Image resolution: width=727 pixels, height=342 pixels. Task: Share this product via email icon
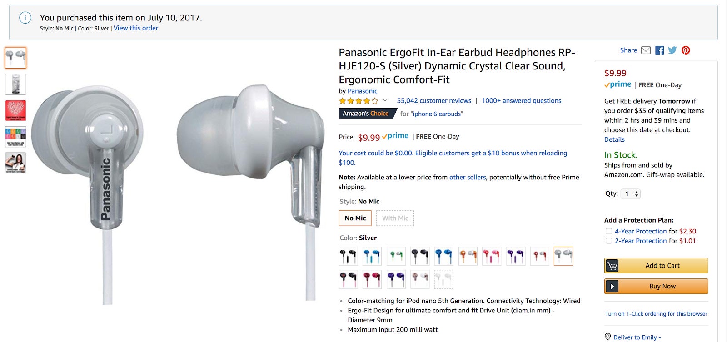[646, 50]
